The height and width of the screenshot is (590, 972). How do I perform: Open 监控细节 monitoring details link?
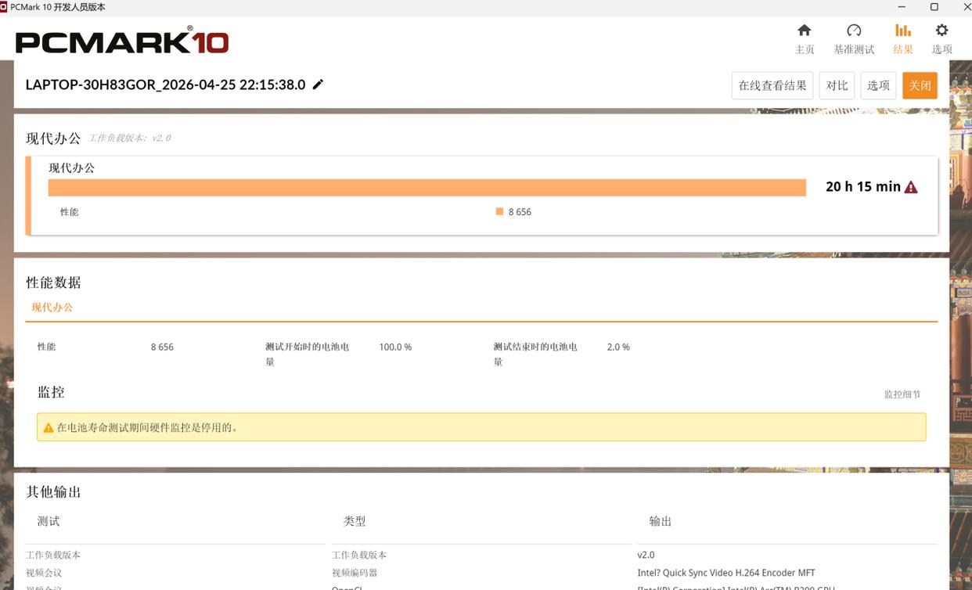pos(902,394)
